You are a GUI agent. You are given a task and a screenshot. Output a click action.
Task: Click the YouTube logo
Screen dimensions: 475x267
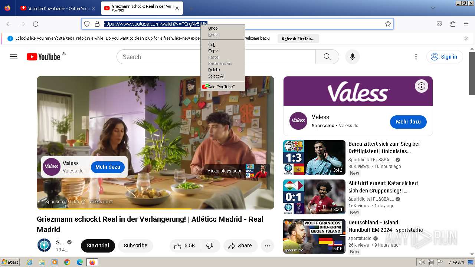click(43, 57)
